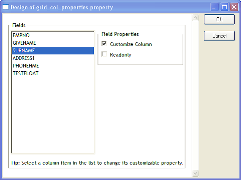This screenshot has width=242, height=181.
Task: Pick the PHONEHME field
Action: [53, 66]
